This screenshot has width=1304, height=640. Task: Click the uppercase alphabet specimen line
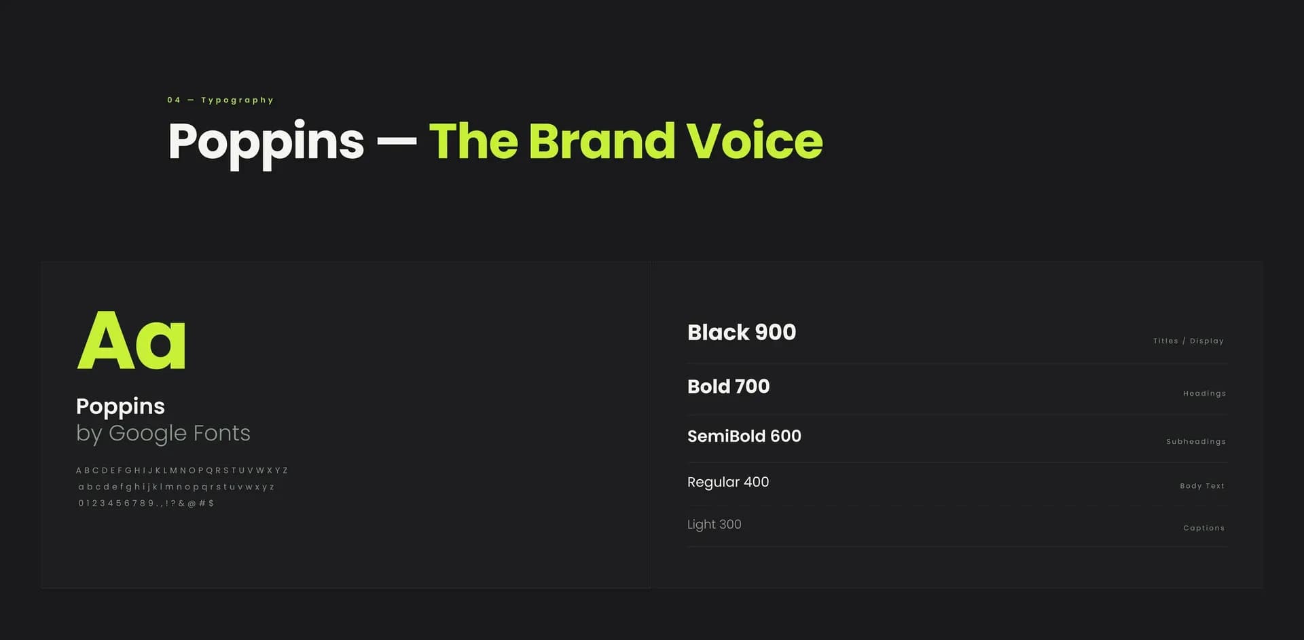(x=182, y=470)
